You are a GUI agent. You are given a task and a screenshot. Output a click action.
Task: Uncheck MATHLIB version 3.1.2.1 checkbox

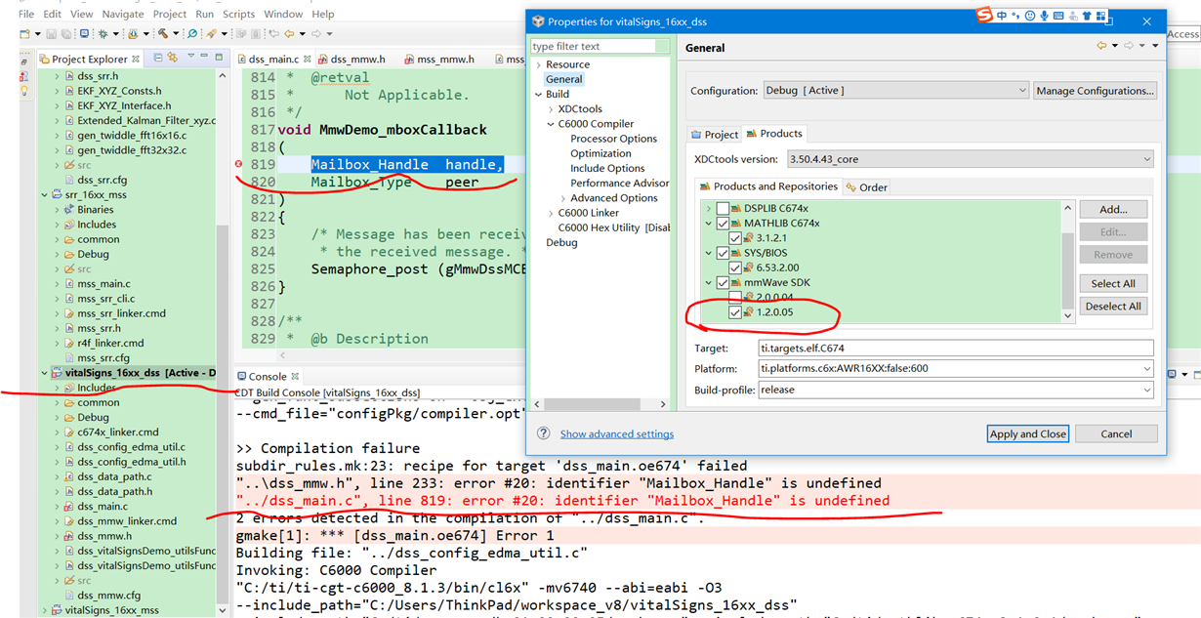(735, 238)
